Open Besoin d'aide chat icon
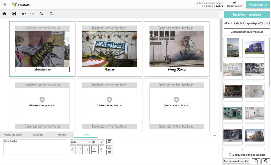Viewport: 271px width, 165px height. pyautogui.click(x=235, y=3)
